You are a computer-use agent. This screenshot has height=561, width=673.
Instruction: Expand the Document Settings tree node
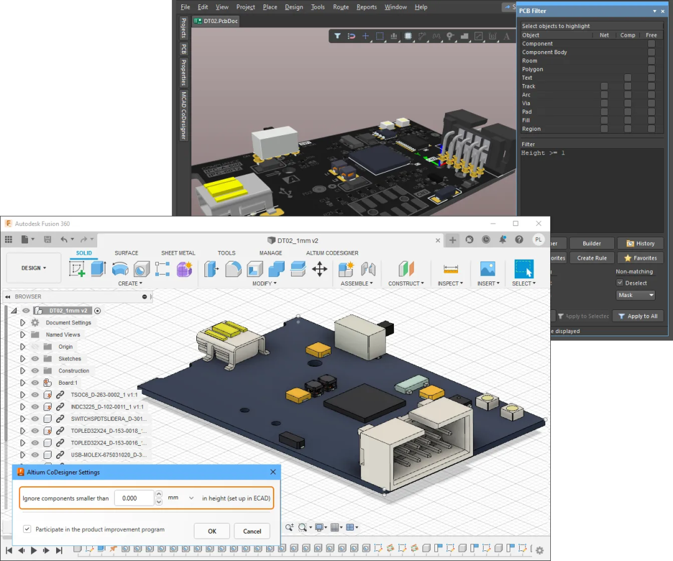(x=22, y=323)
